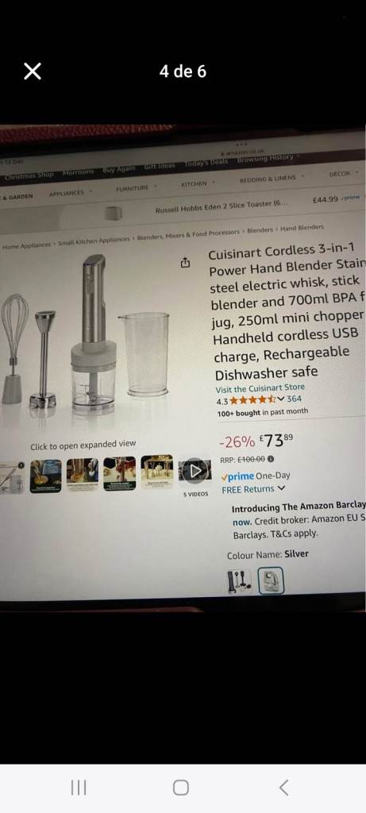
Task: Tap the Android back arrow
Action: pos(283,788)
